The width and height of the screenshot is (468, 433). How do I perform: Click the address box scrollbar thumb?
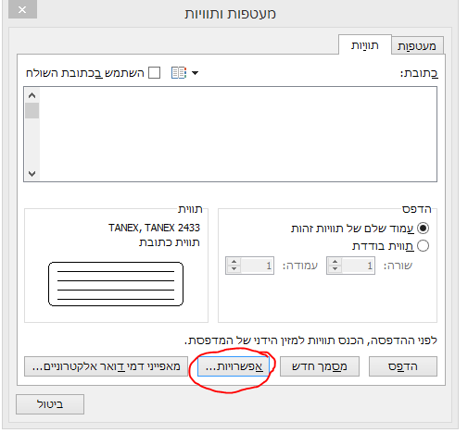[32, 110]
